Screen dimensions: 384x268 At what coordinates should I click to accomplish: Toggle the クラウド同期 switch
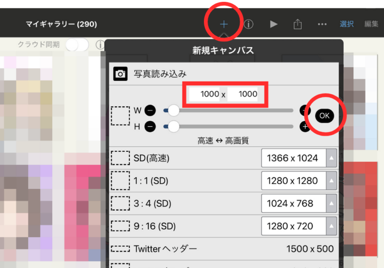point(77,45)
